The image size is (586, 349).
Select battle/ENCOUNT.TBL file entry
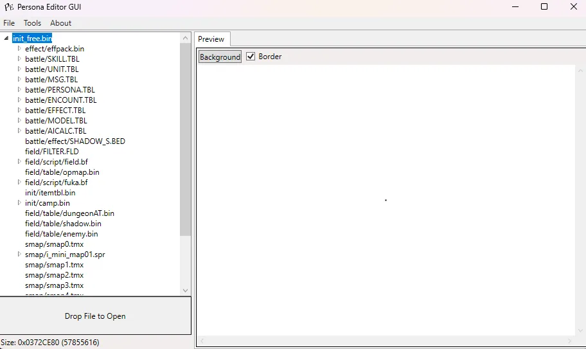click(x=60, y=100)
